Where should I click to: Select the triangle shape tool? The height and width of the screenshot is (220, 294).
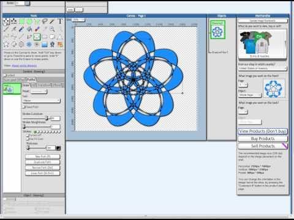click(60, 37)
